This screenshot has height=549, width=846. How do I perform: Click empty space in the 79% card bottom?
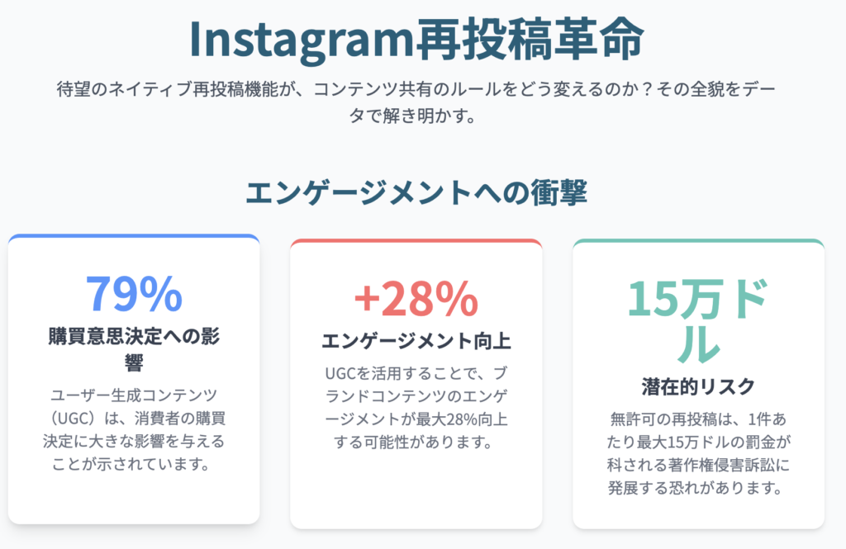[x=134, y=499]
